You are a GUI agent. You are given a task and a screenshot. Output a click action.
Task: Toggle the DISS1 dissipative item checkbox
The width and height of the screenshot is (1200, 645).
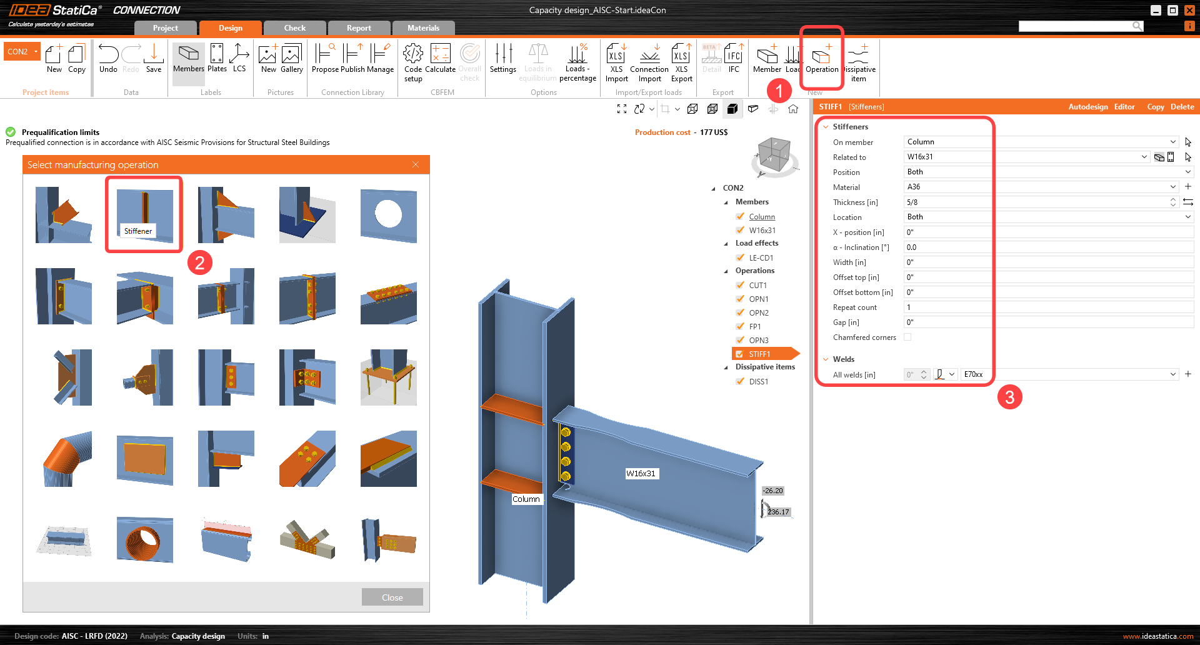(740, 381)
